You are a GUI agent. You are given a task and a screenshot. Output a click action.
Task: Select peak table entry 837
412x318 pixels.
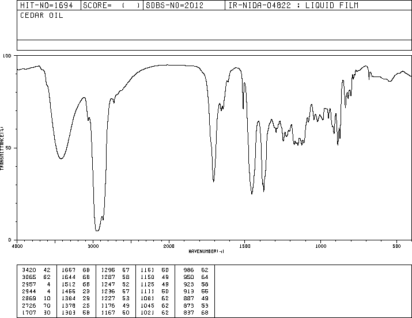pyautogui.click(x=196, y=312)
